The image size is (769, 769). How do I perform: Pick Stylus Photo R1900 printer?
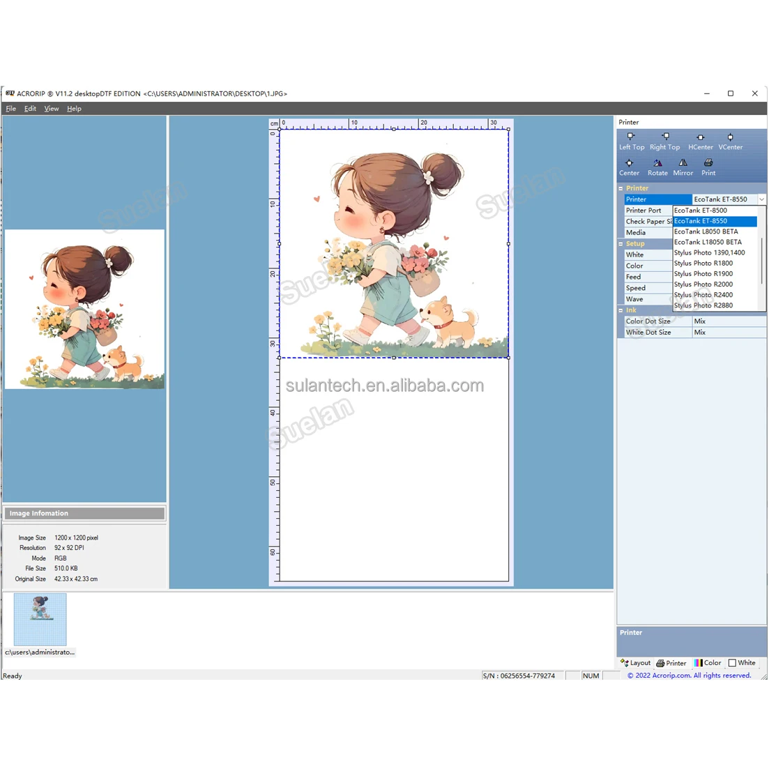point(715,274)
